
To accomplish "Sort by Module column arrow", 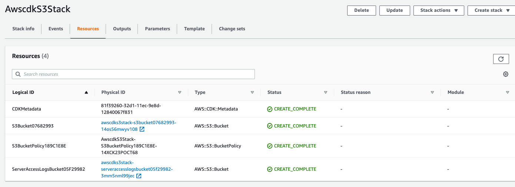I will coord(508,92).
